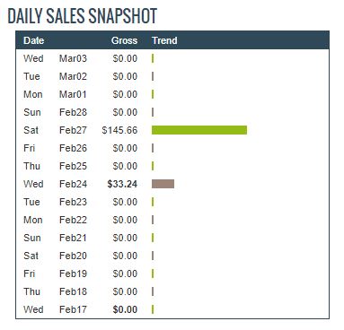Click the Fri Feb19 date entry
344x330 pixels.
click(x=55, y=274)
